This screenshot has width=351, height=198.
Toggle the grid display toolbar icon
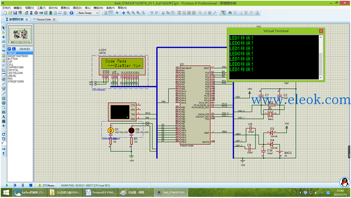(x=110, y=13)
